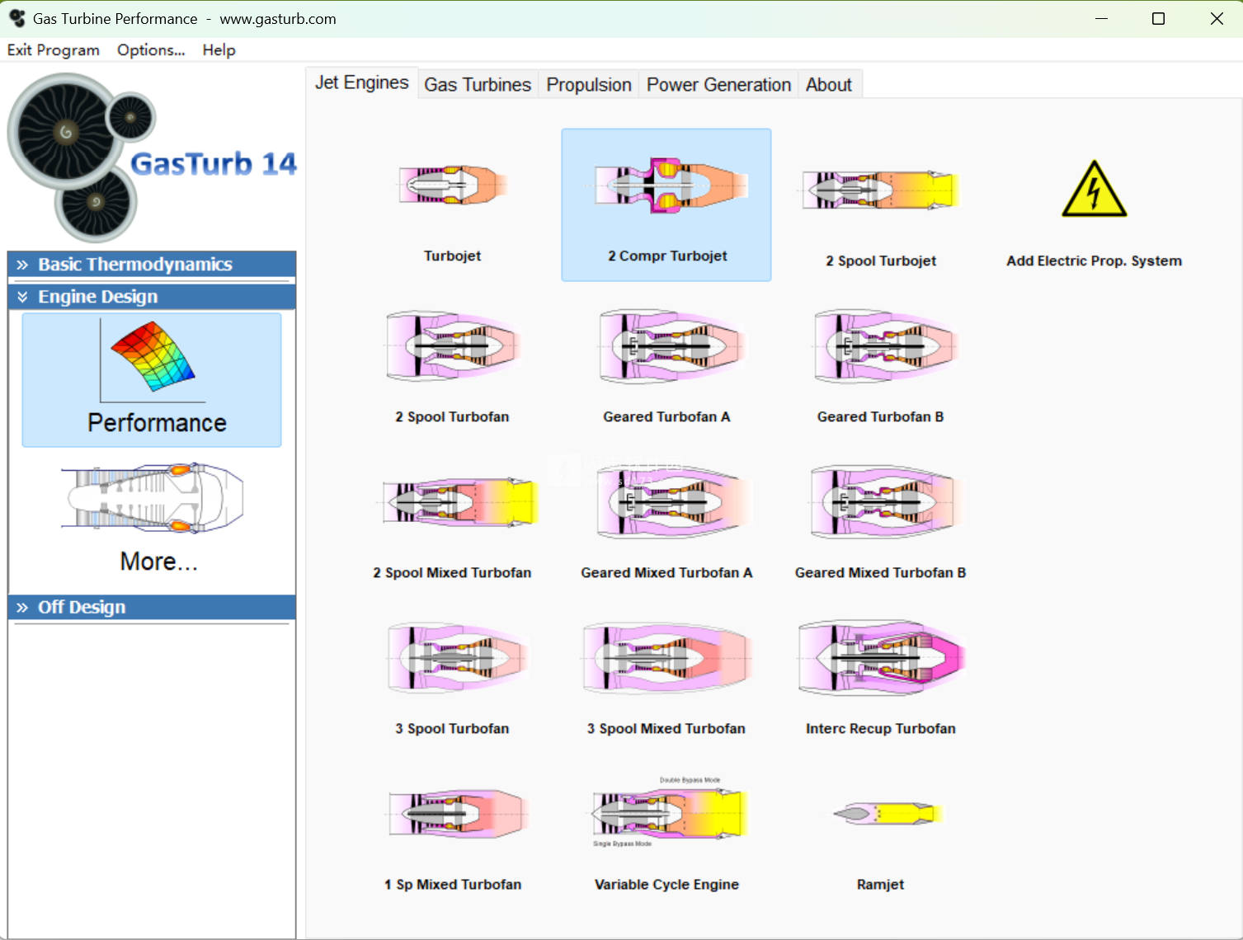Collapse the Engine Design section
Viewport: 1243px width, 940px height.
click(x=152, y=297)
